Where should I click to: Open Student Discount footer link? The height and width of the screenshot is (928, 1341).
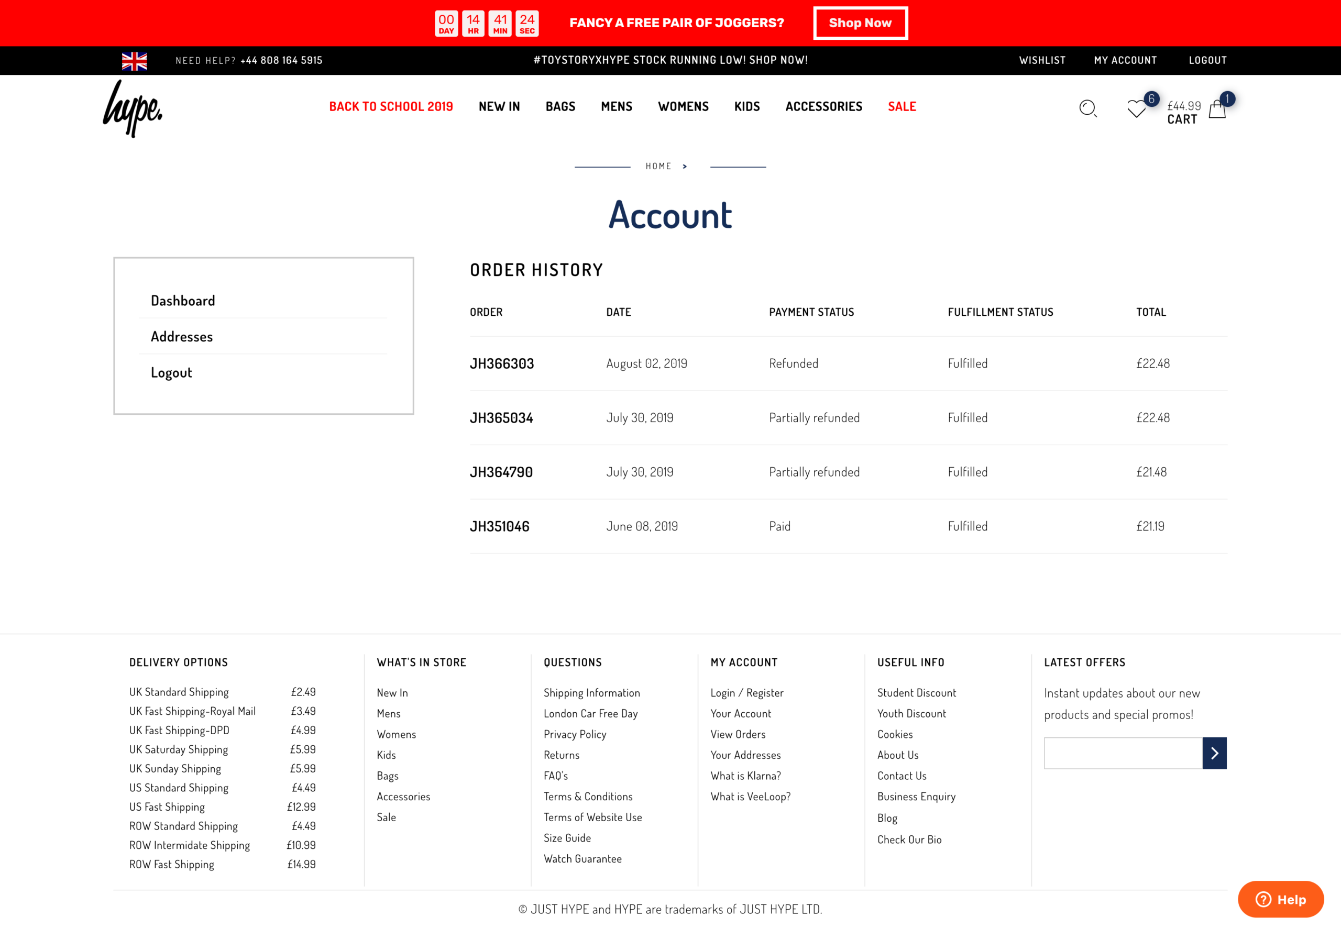[916, 692]
